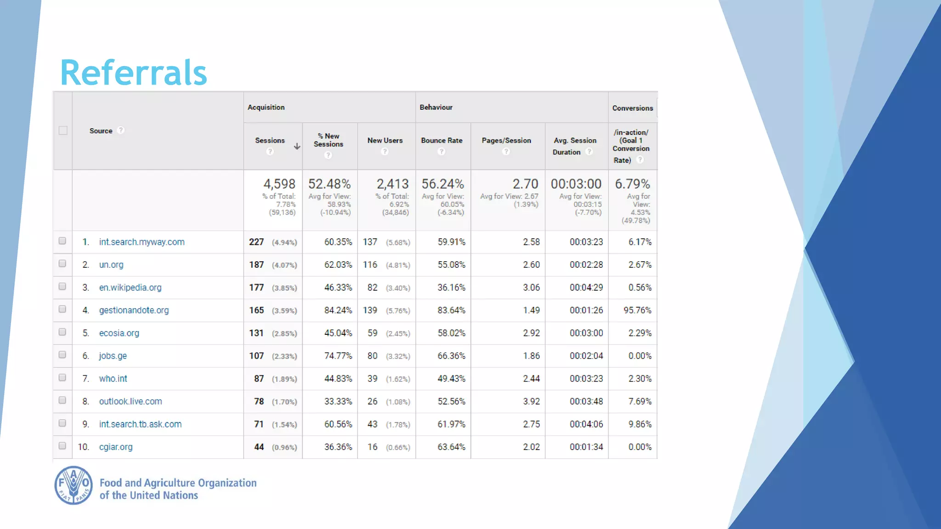Sort by the % New Sessions column header
941x529 pixels.
tap(329, 140)
